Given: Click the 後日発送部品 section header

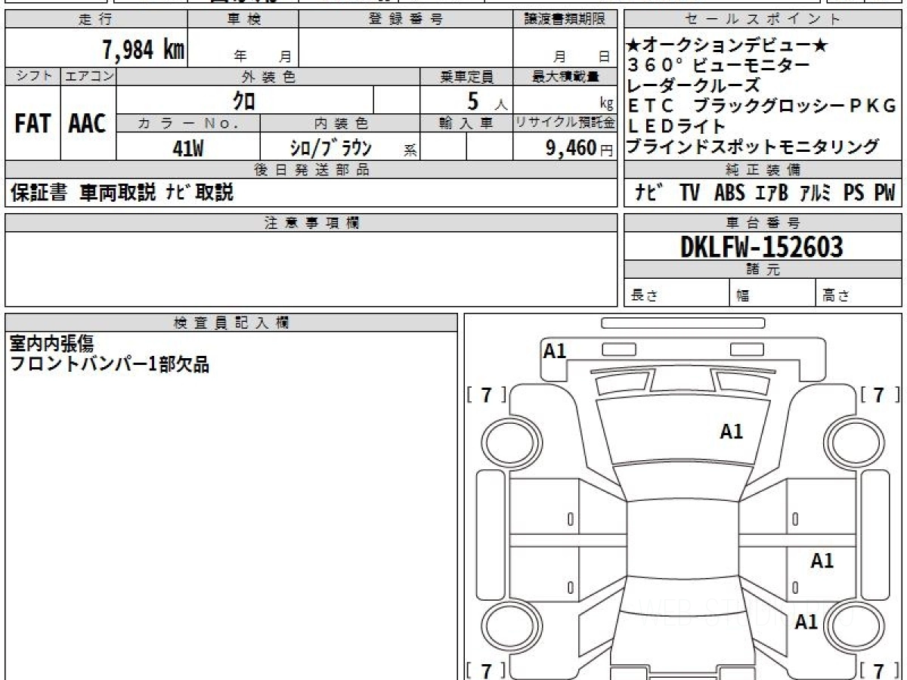Looking at the screenshot, I should 311,170.
